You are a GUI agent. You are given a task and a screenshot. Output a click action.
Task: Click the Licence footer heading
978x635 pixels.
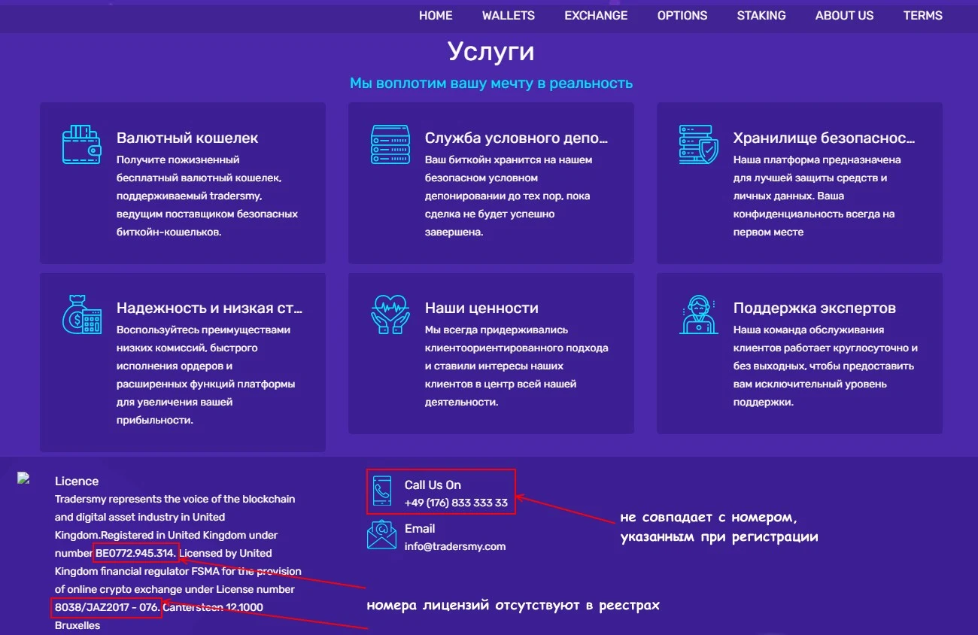click(77, 481)
